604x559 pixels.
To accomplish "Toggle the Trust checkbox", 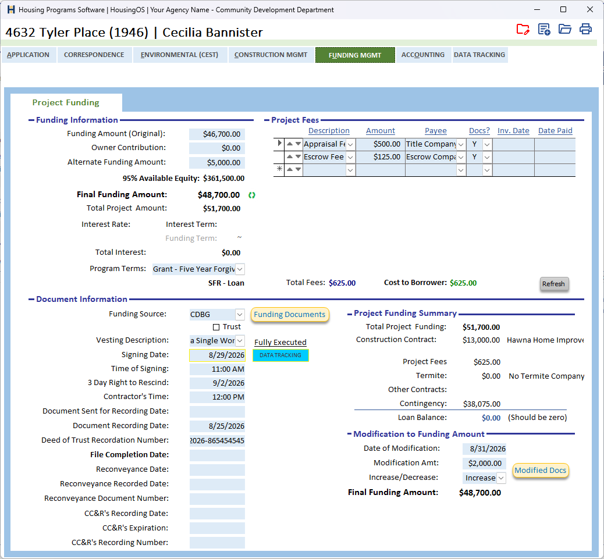I will click(x=216, y=327).
